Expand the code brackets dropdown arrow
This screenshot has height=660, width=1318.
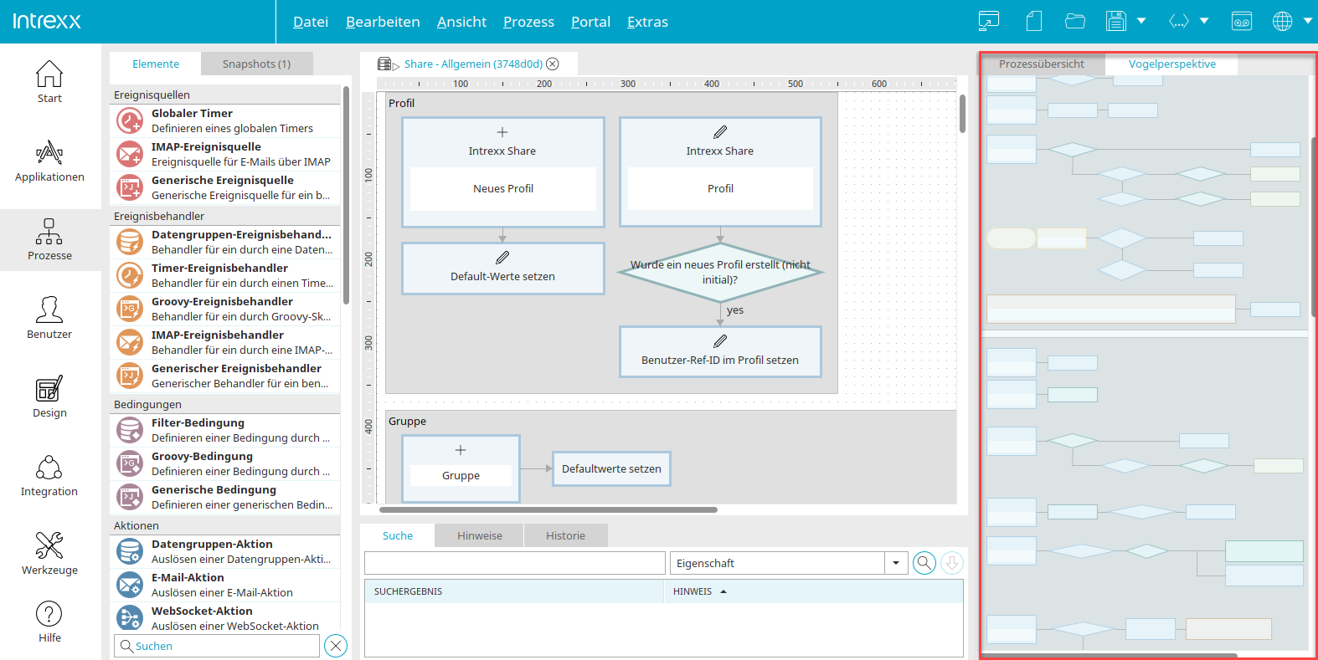pyautogui.click(x=1204, y=21)
